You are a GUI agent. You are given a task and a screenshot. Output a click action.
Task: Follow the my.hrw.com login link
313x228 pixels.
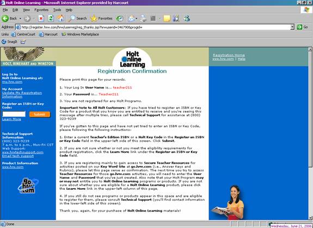pyautogui.click(x=12, y=82)
